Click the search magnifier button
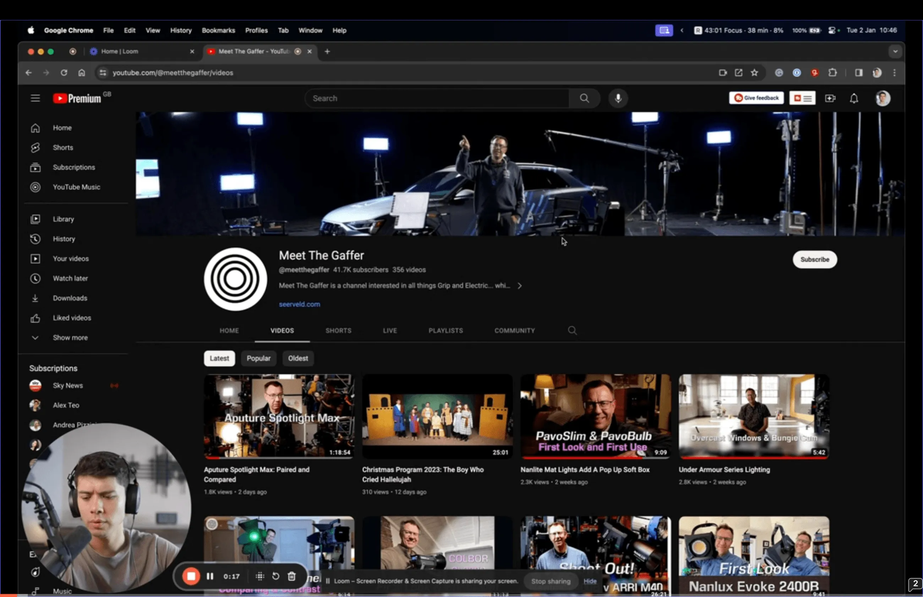Viewport: 923px width, 597px height. 584,98
